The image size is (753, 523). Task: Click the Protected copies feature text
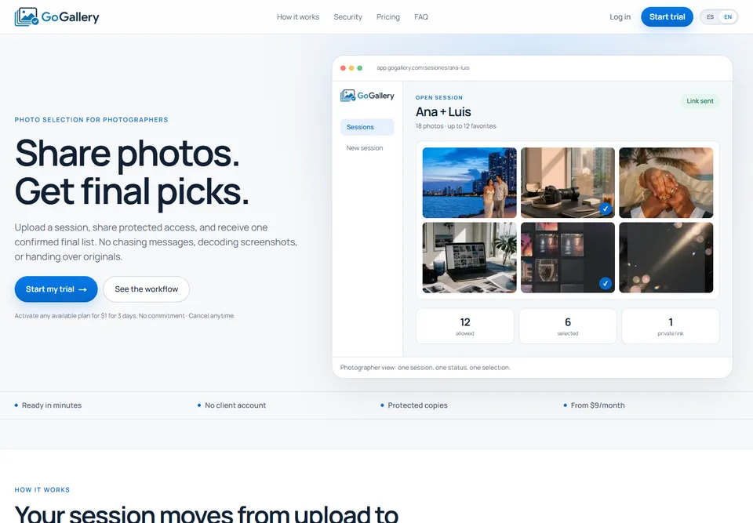417,405
